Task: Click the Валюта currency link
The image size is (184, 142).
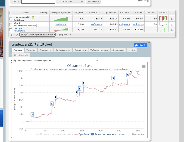Action: pos(148,1)
